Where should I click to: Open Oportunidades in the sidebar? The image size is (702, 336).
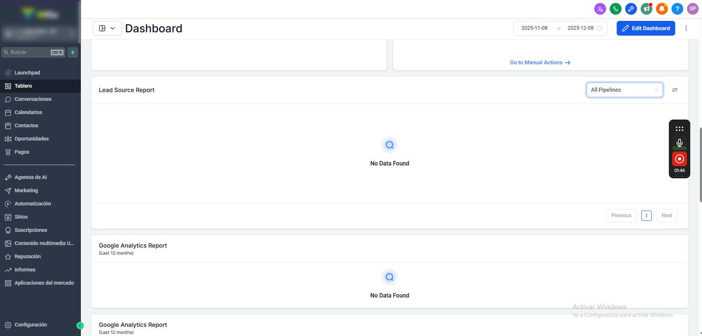[40, 138]
